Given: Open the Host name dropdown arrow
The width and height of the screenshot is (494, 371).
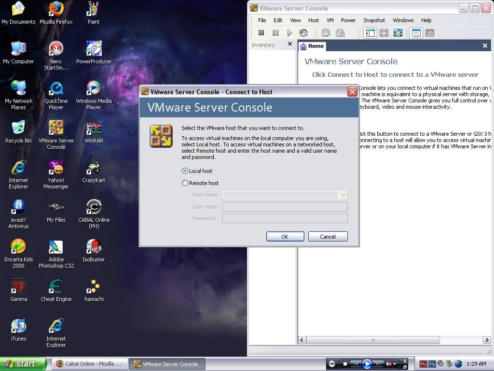Looking at the screenshot, I should pos(343,195).
